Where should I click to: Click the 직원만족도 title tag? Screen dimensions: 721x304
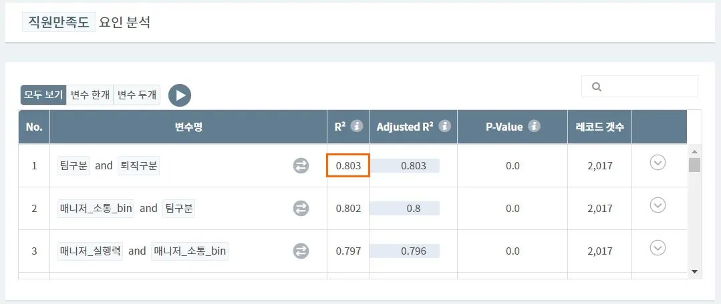pyautogui.click(x=59, y=22)
